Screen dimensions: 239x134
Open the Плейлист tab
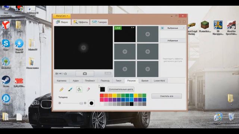click(90, 81)
